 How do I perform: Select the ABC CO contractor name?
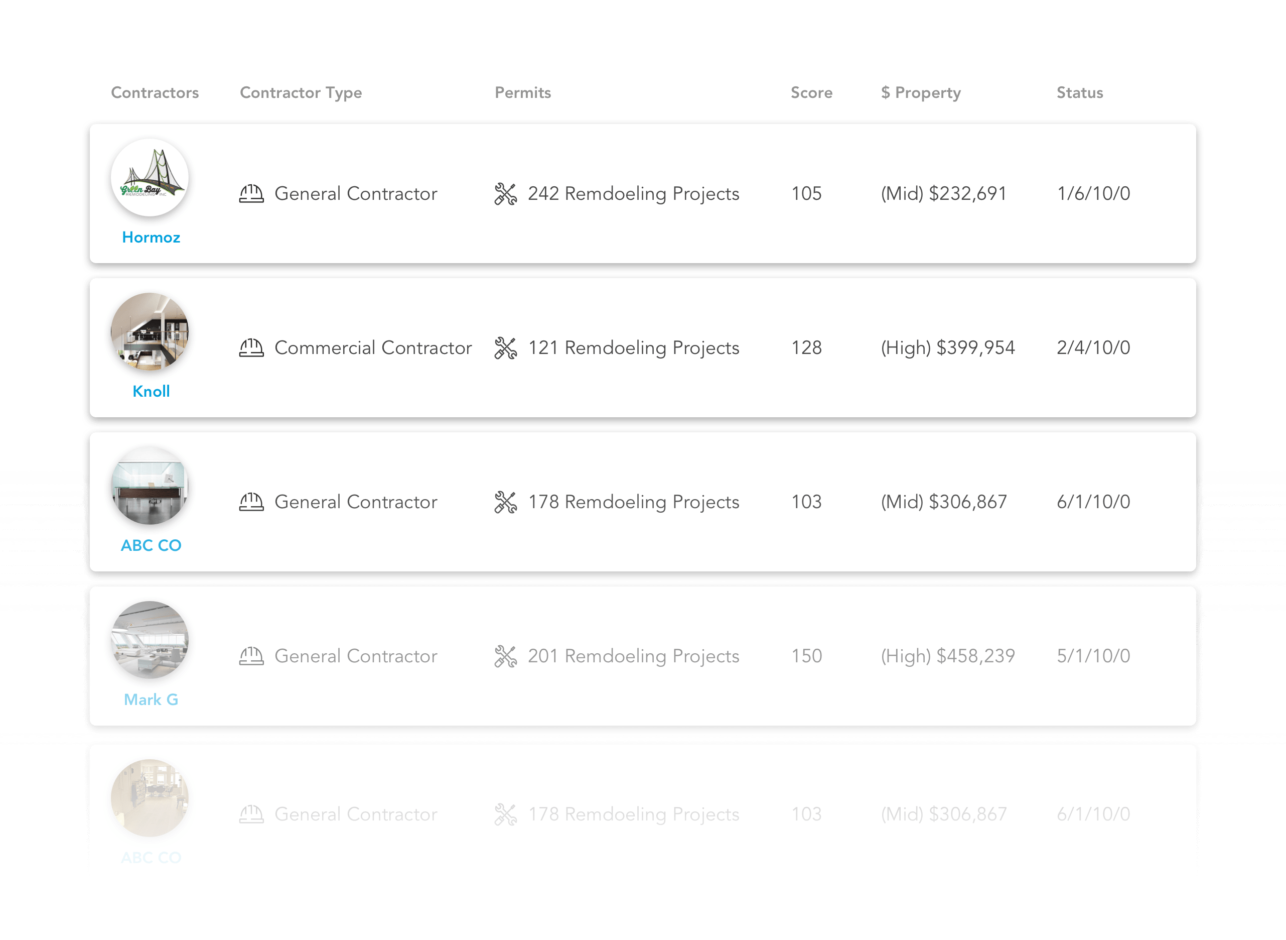pyautogui.click(x=151, y=545)
